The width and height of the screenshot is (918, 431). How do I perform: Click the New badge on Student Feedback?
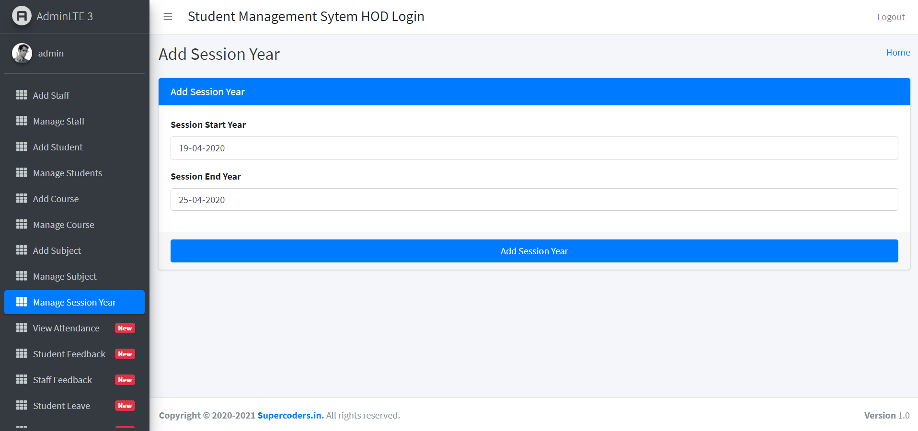tap(125, 354)
